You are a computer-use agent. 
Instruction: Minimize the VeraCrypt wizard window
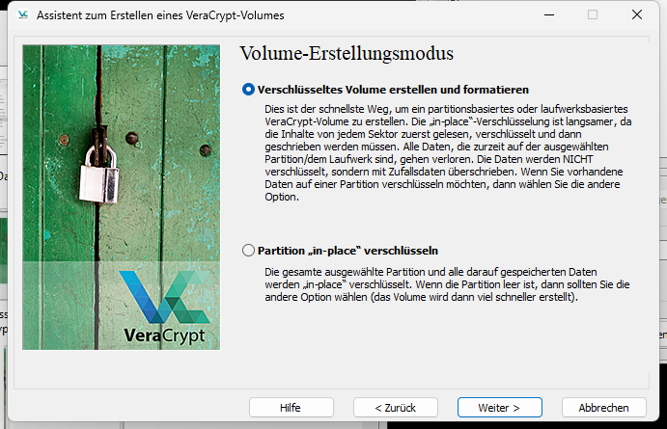549,14
